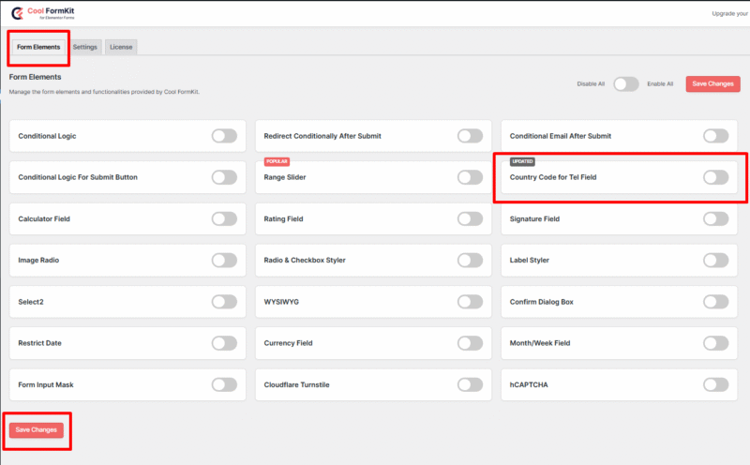
Task: Enable the Form Input Mask toggle
Action: [224, 384]
